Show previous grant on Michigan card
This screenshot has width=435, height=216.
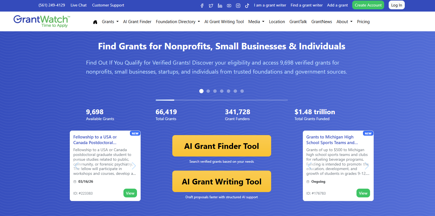[x=310, y=166]
